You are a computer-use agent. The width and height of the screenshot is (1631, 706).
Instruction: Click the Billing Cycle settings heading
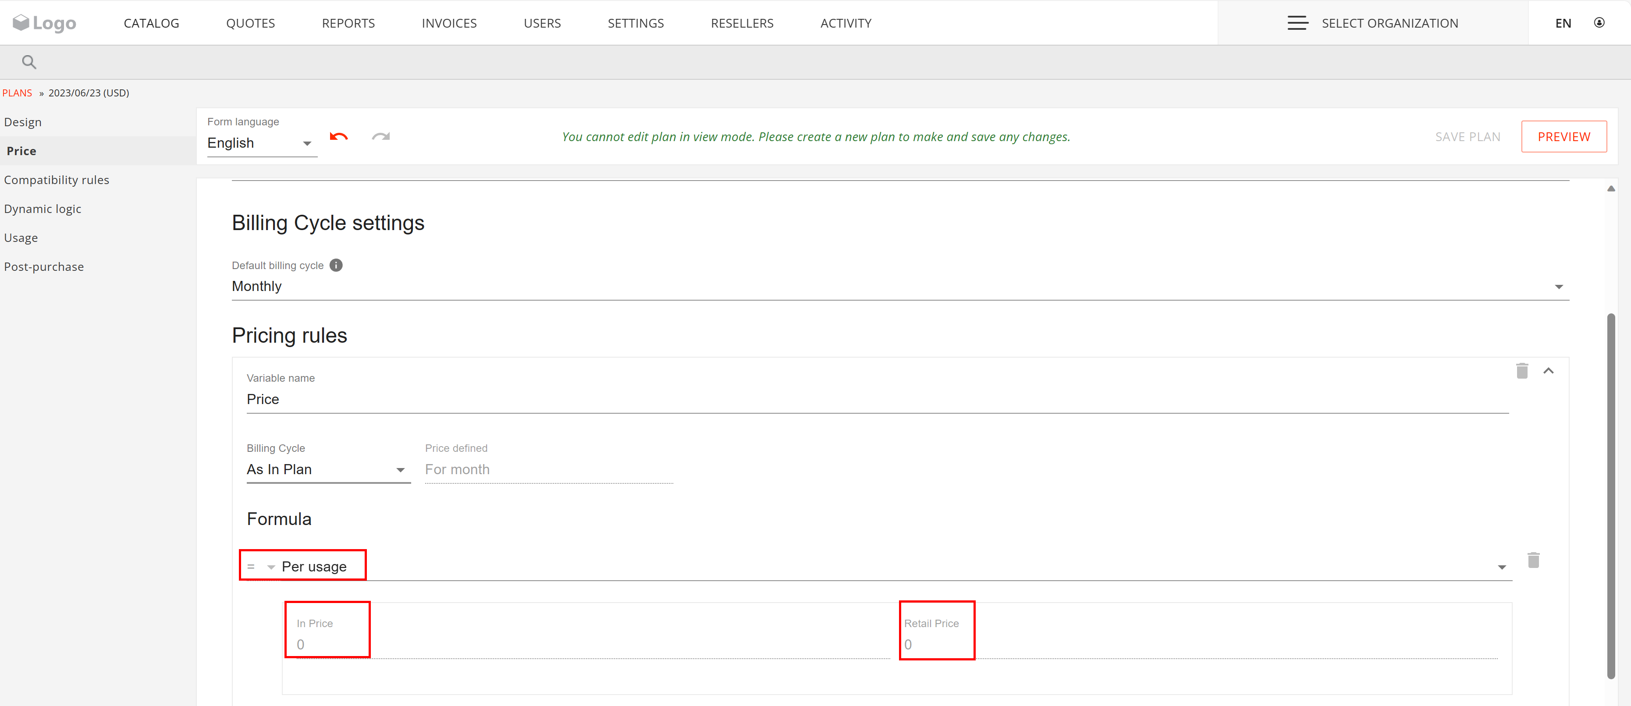pyautogui.click(x=328, y=223)
